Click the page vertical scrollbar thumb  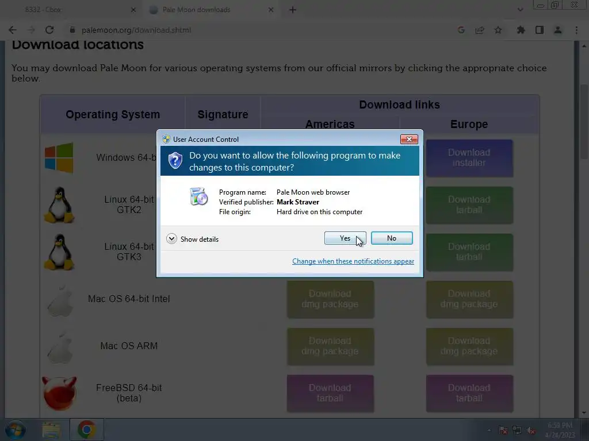(584, 122)
